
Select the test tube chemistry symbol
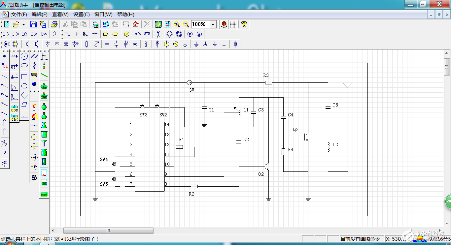(x=44, y=66)
